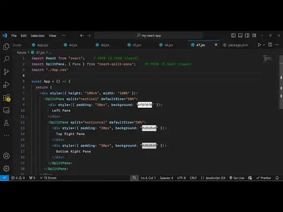Click the Prettier status item

click(264, 178)
